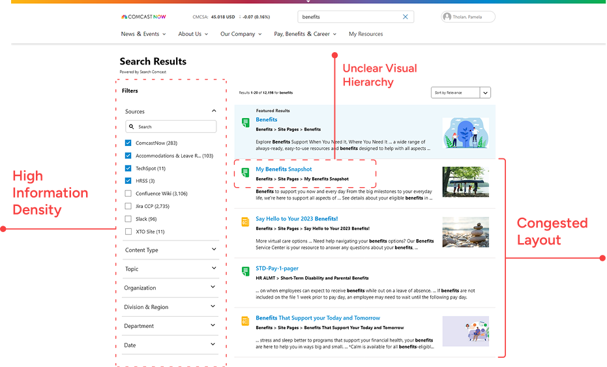Go to My Resources
607x367 pixels.
[366, 34]
